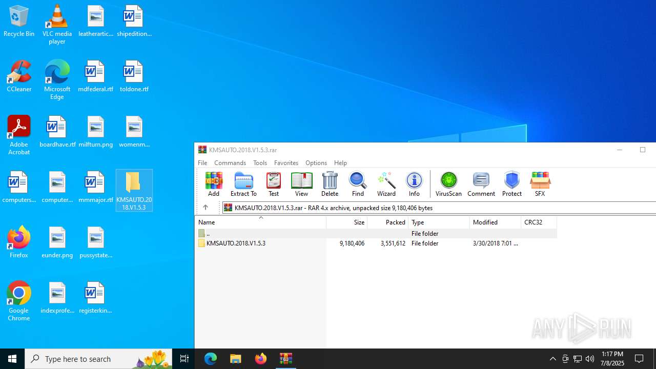Open File Explorer from the taskbar

(x=236, y=359)
